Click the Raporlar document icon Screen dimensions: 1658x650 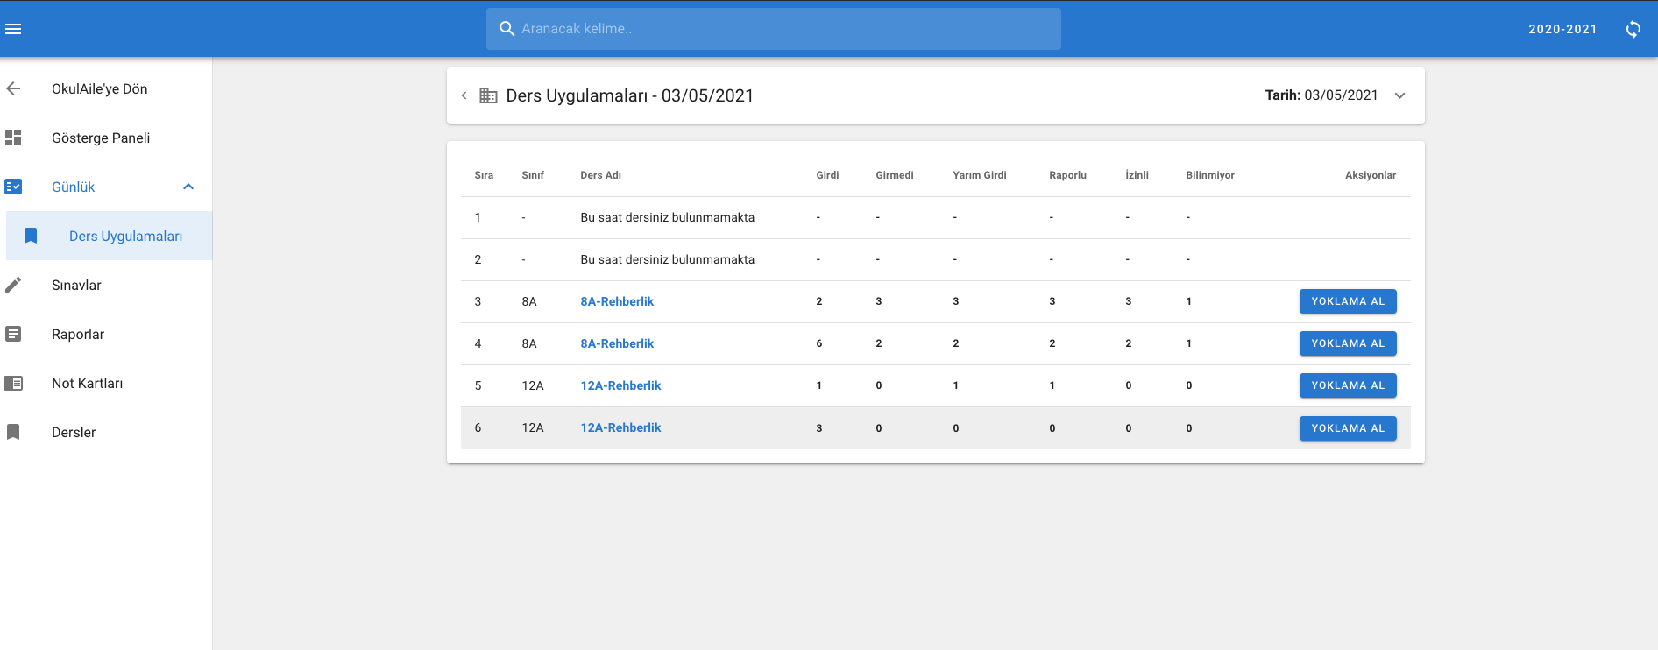(13, 334)
